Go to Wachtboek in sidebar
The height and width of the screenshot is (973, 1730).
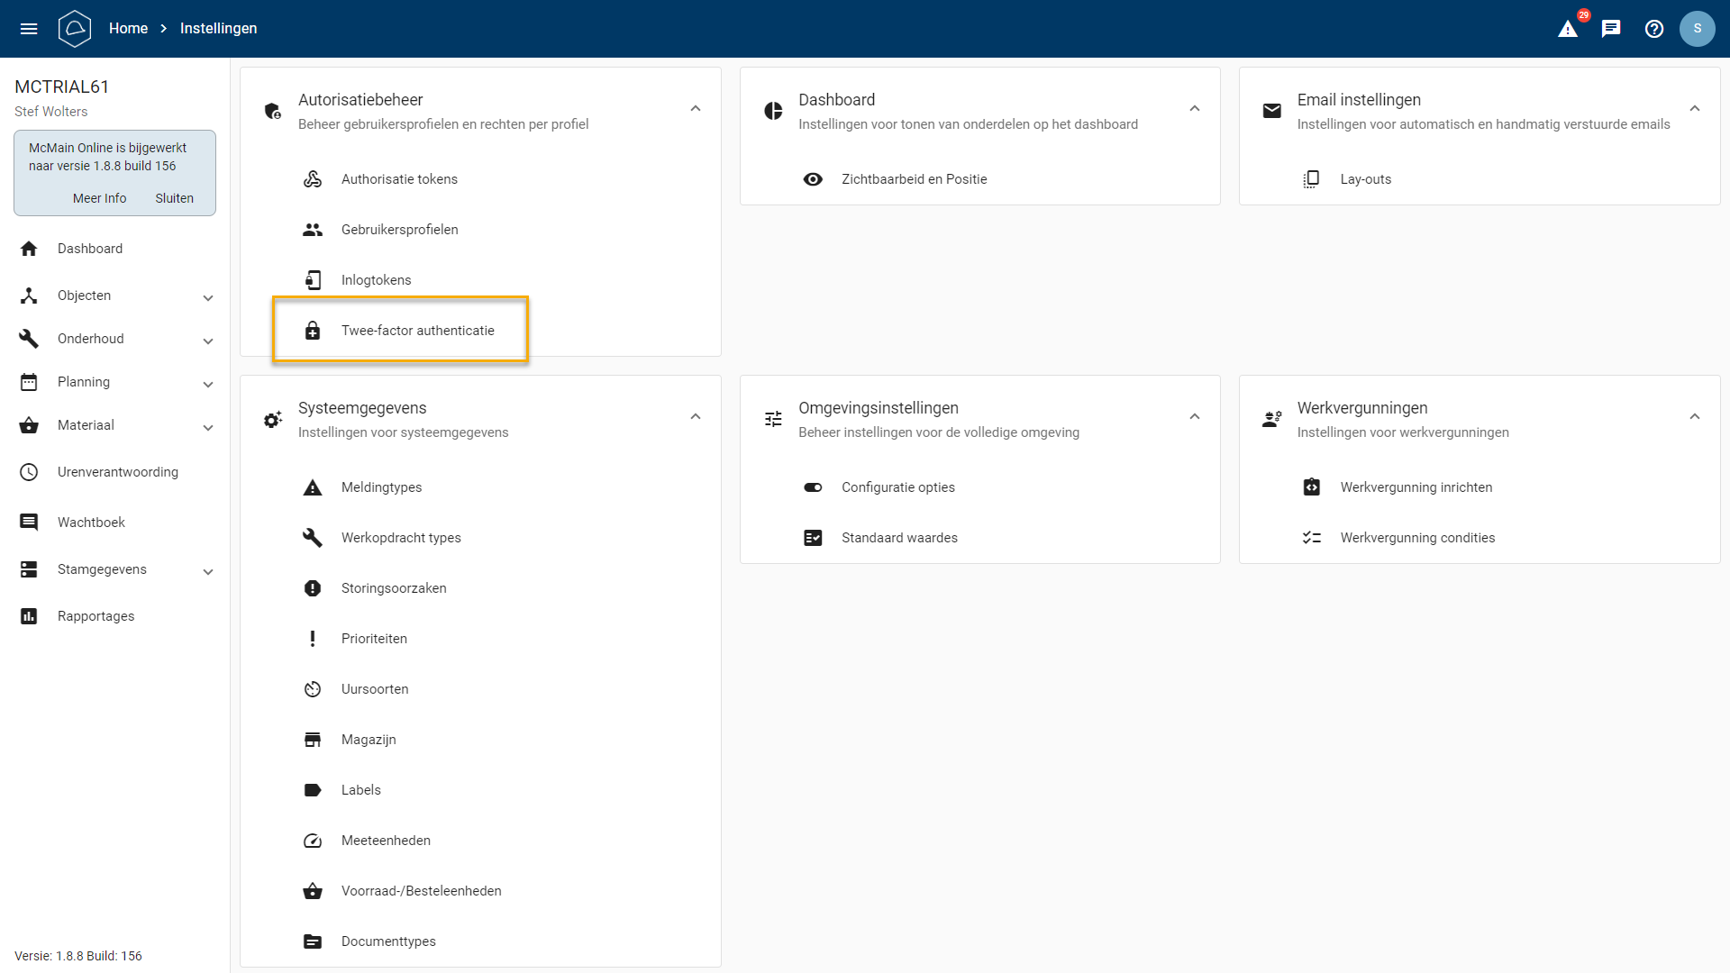[91, 523]
